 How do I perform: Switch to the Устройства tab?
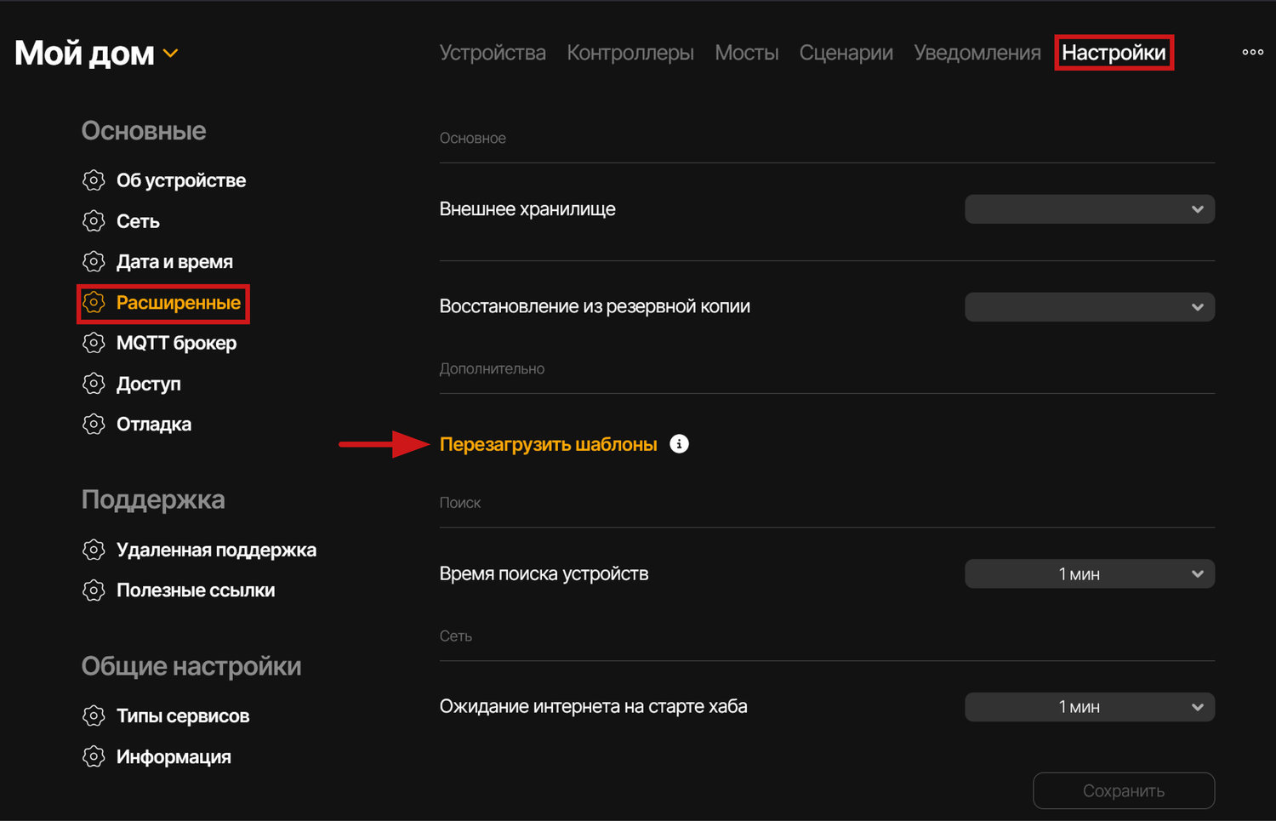point(493,53)
